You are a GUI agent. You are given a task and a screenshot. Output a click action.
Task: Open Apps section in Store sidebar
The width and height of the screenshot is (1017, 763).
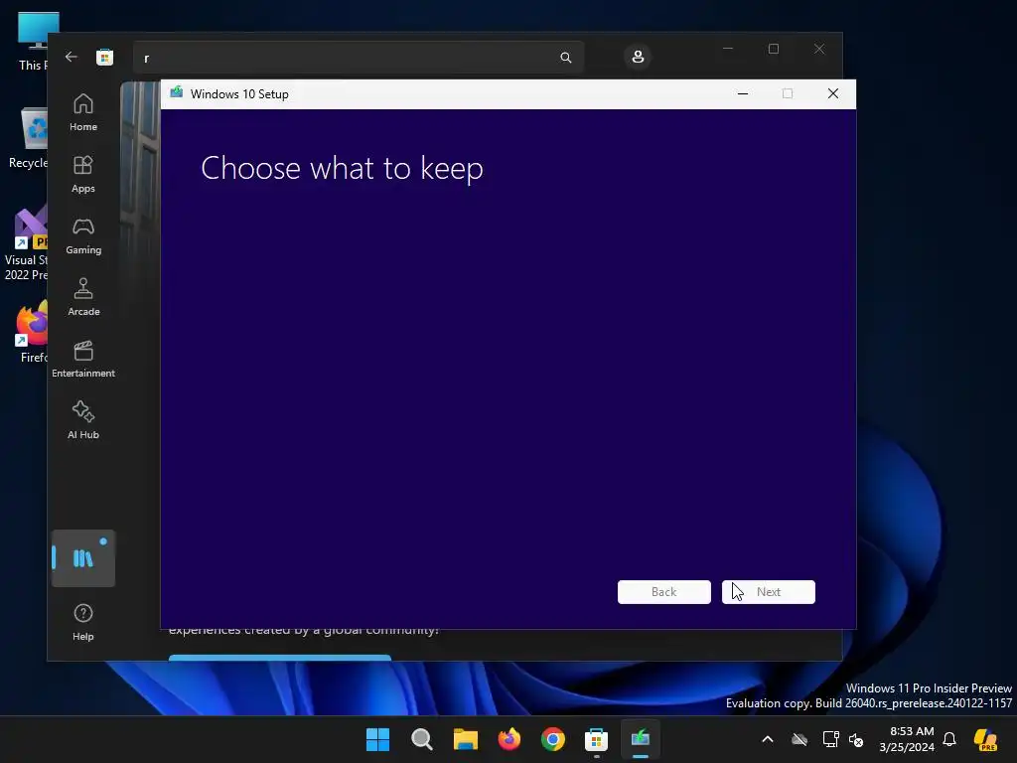(x=83, y=175)
